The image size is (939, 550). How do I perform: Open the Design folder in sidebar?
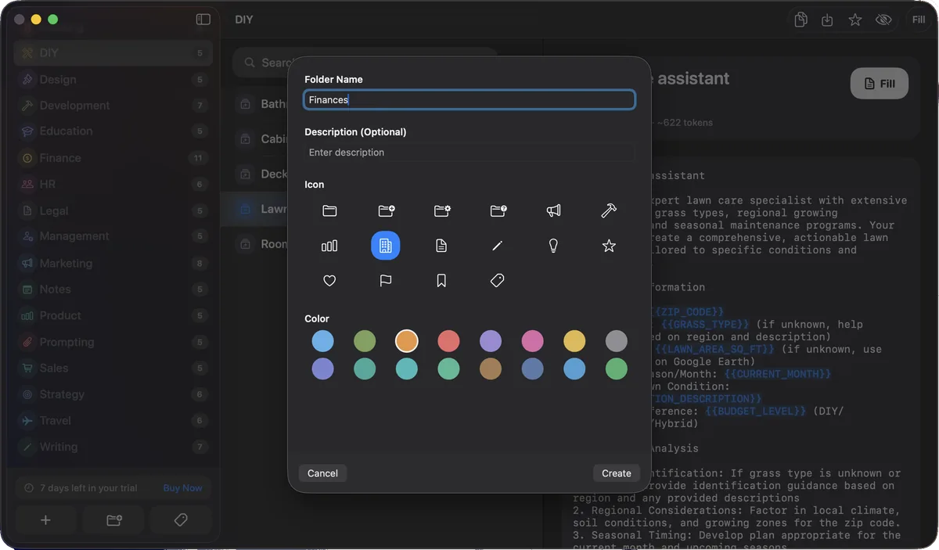113,79
